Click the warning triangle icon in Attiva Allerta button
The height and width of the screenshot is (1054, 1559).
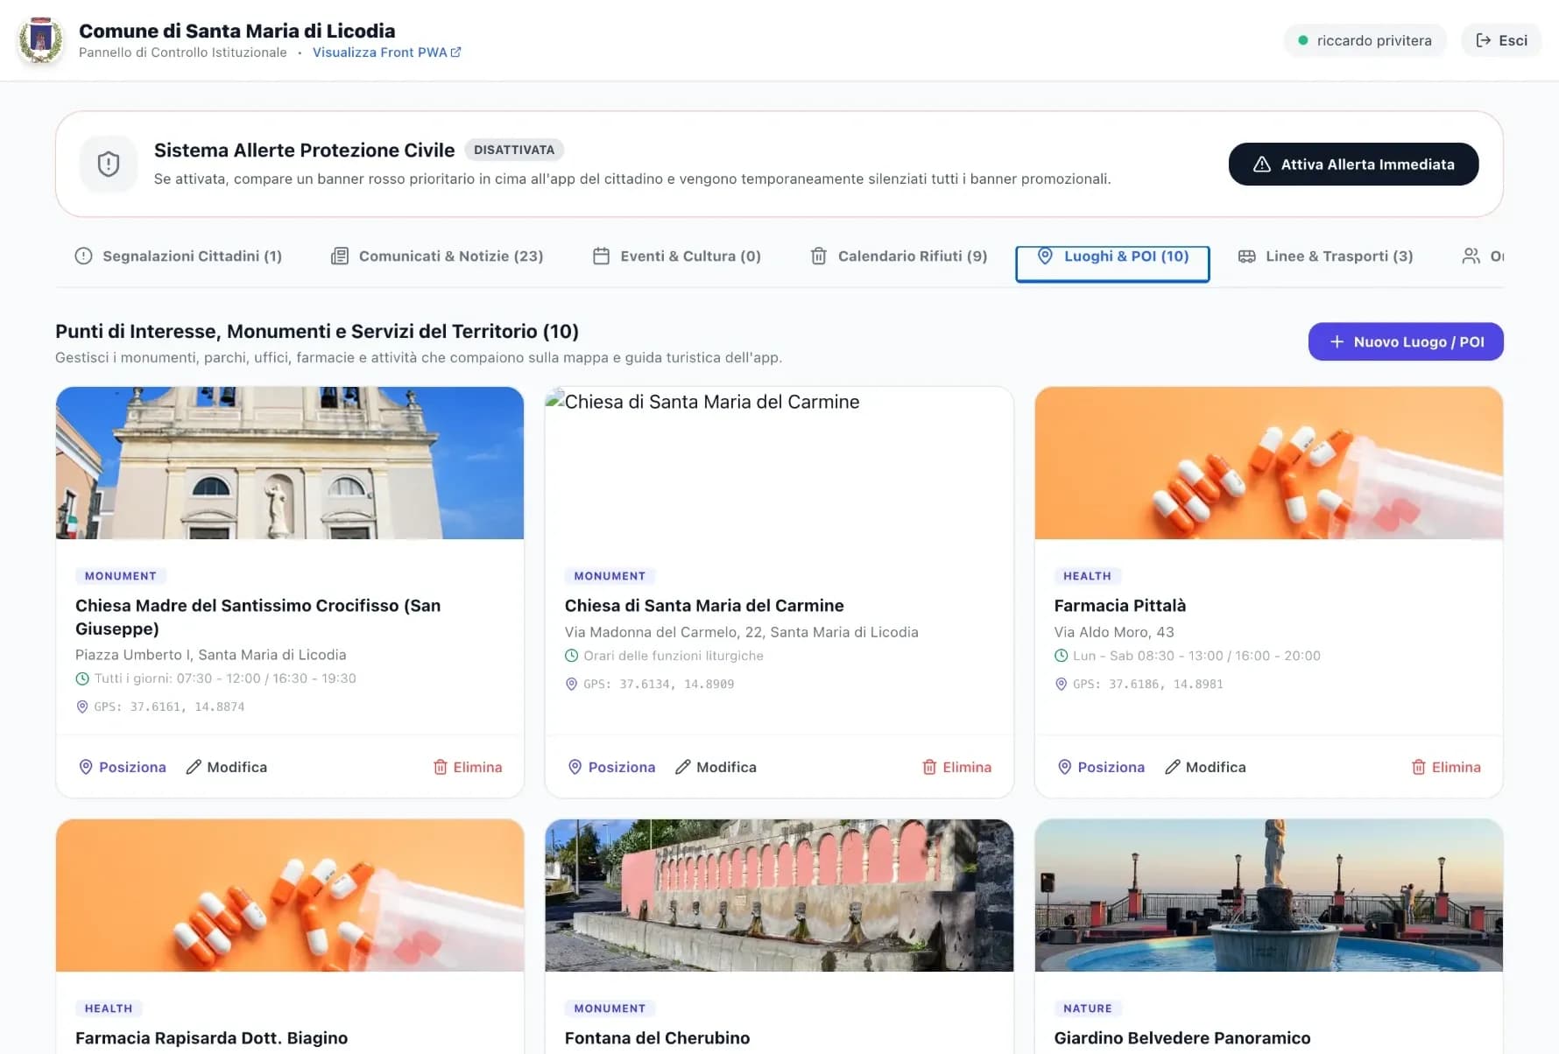click(1262, 165)
